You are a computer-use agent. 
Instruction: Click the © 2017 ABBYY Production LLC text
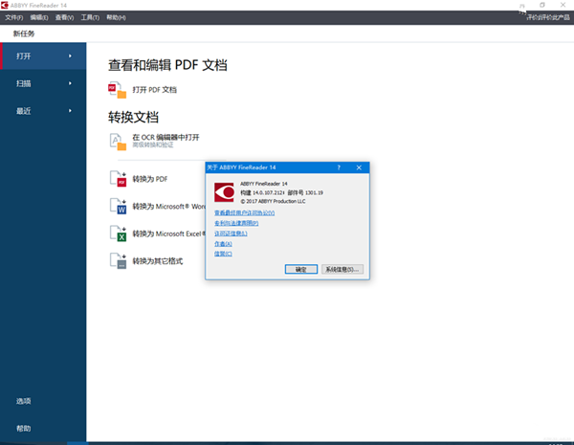coord(273,201)
